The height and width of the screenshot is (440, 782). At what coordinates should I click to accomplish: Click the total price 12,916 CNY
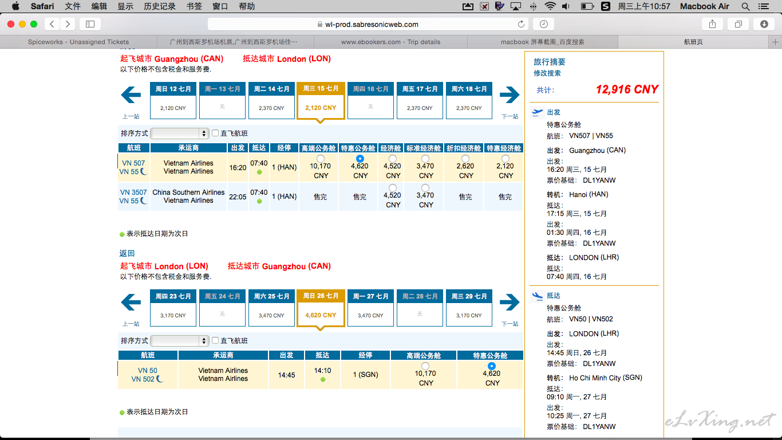627,89
